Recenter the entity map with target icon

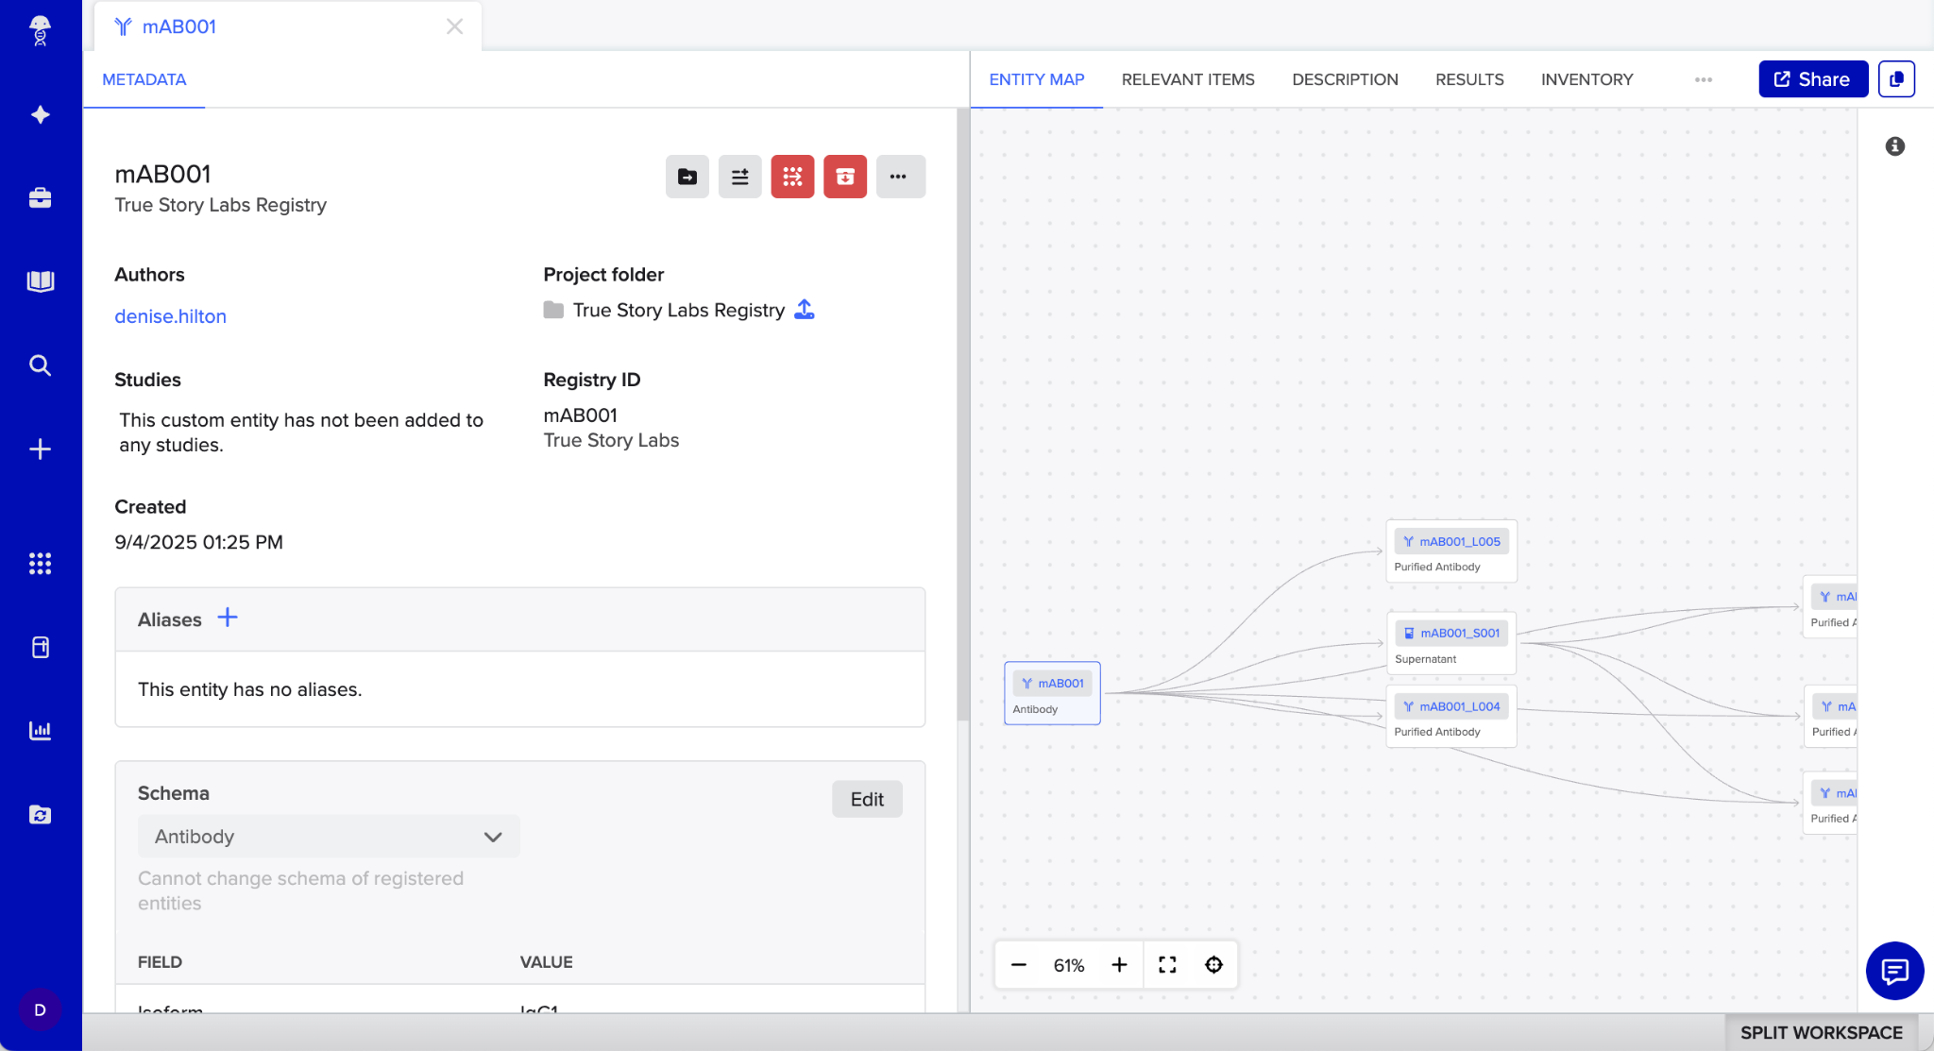coord(1213,964)
